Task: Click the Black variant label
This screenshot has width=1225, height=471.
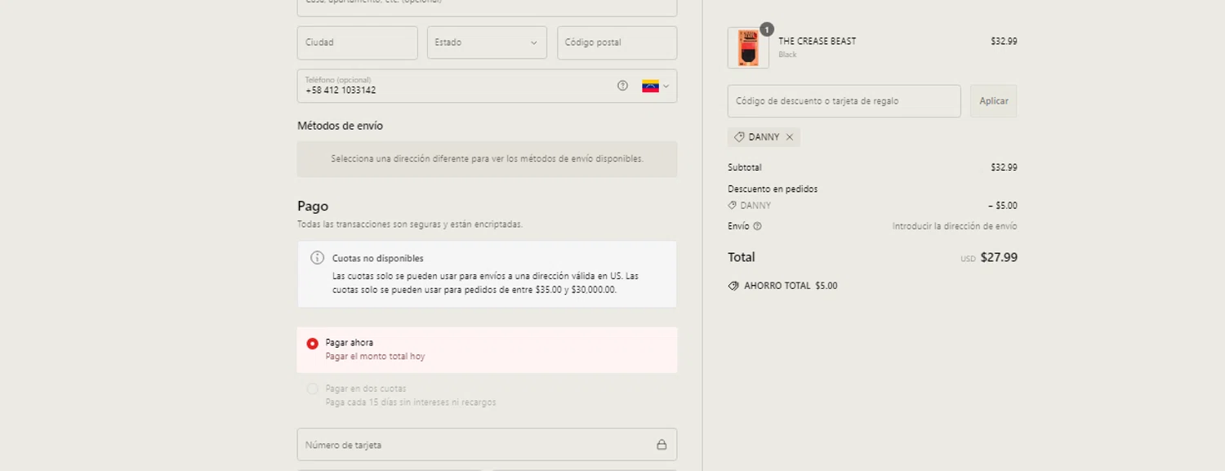Action: click(787, 55)
